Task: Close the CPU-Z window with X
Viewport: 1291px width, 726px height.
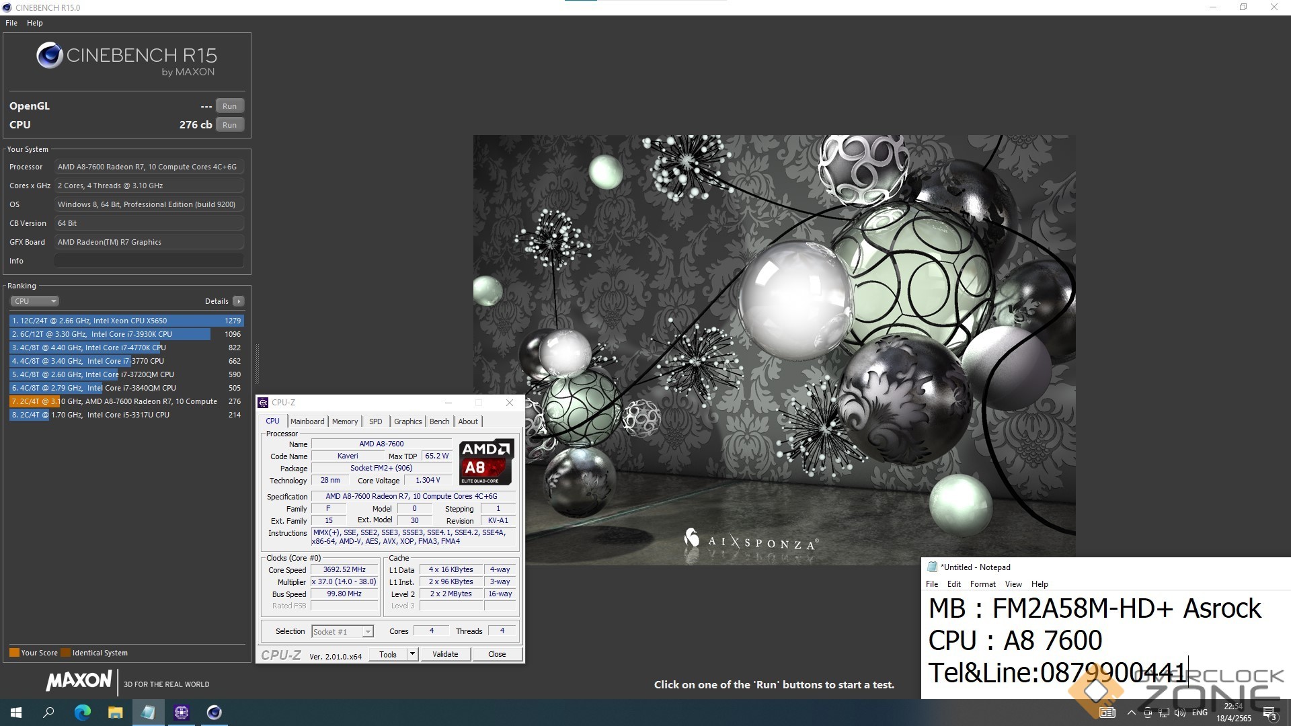Action: (510, 403)
